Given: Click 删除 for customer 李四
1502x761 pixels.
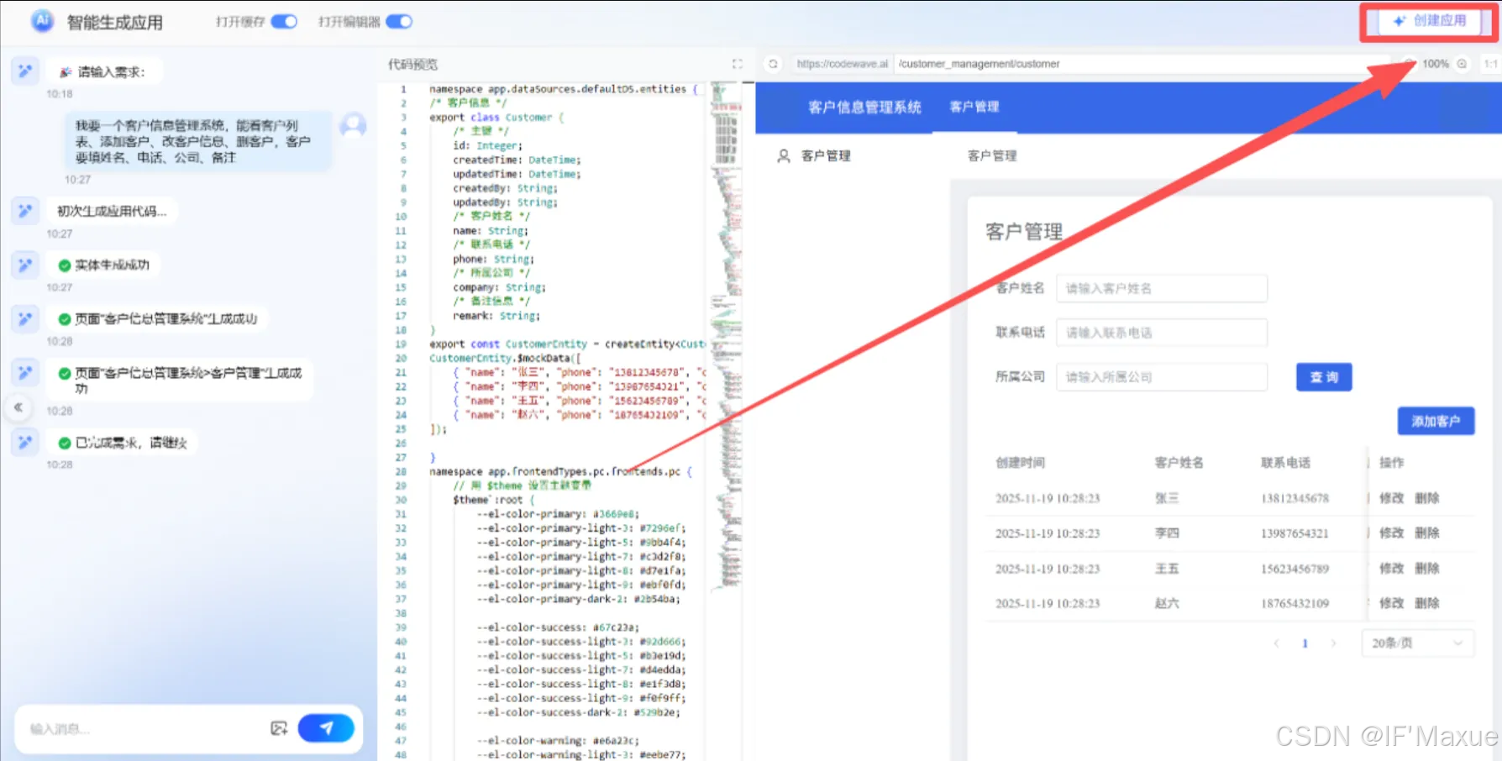Looking at the screenshot, I should [x=1426, y=533].
